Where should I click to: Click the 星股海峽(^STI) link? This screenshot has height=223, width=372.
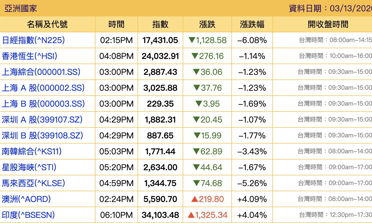point(29,167)
